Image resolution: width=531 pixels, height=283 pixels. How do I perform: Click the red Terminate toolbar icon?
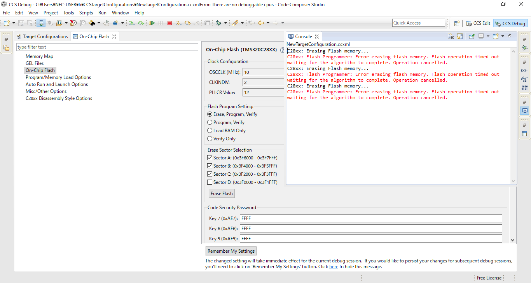[169, 23]
